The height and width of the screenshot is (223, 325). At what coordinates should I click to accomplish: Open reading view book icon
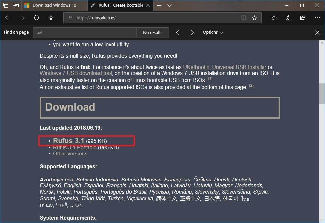click(244, 18)
